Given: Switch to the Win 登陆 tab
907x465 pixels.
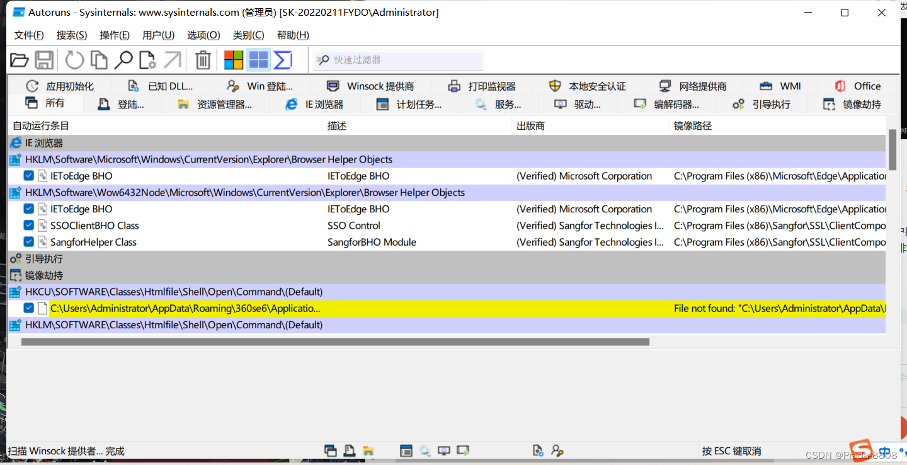Looking at the screenshot, I should tap(261, 86).
